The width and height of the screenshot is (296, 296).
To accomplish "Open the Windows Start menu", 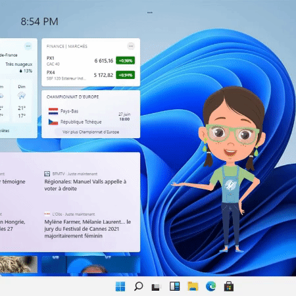I will click(120, 286).
